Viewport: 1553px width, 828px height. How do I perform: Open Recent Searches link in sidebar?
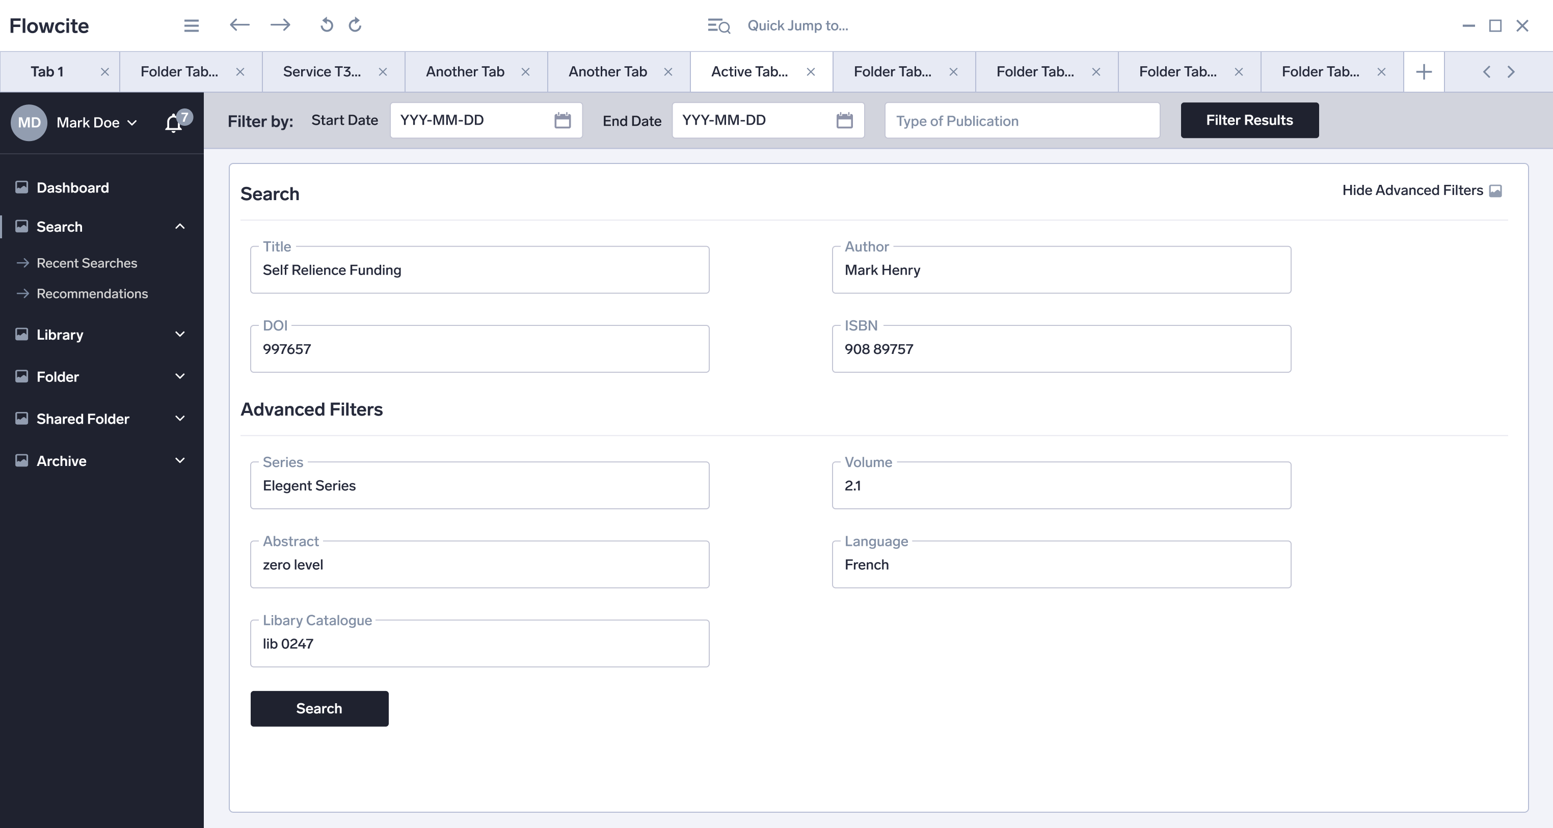pyautogui.click(x=86, y=263)
